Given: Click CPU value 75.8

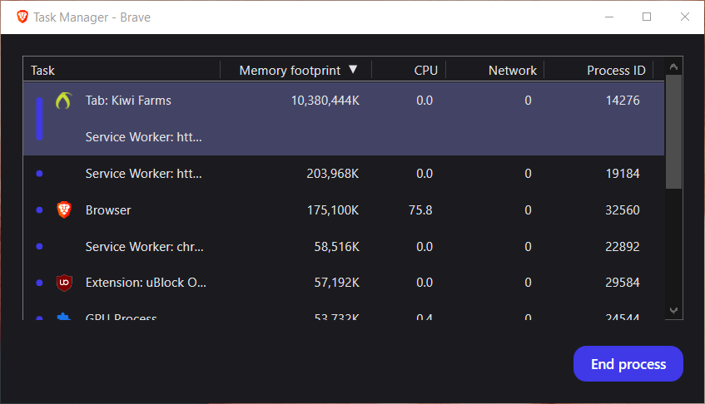Looking at the screenshot, I should tap(420, 210).
